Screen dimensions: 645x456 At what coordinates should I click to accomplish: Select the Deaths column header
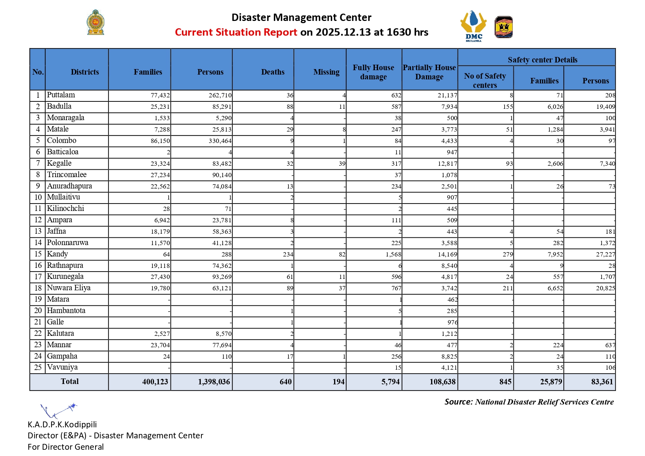272,72
